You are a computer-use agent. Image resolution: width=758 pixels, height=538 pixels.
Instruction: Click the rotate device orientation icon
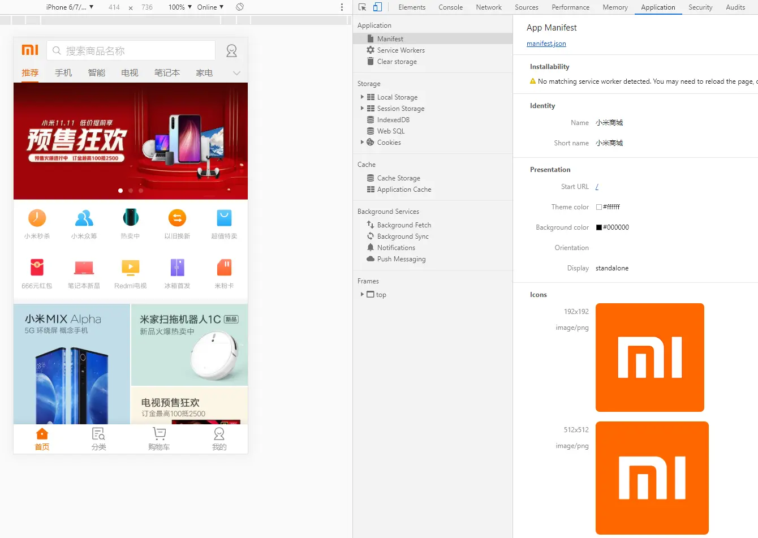click(240, 7)
